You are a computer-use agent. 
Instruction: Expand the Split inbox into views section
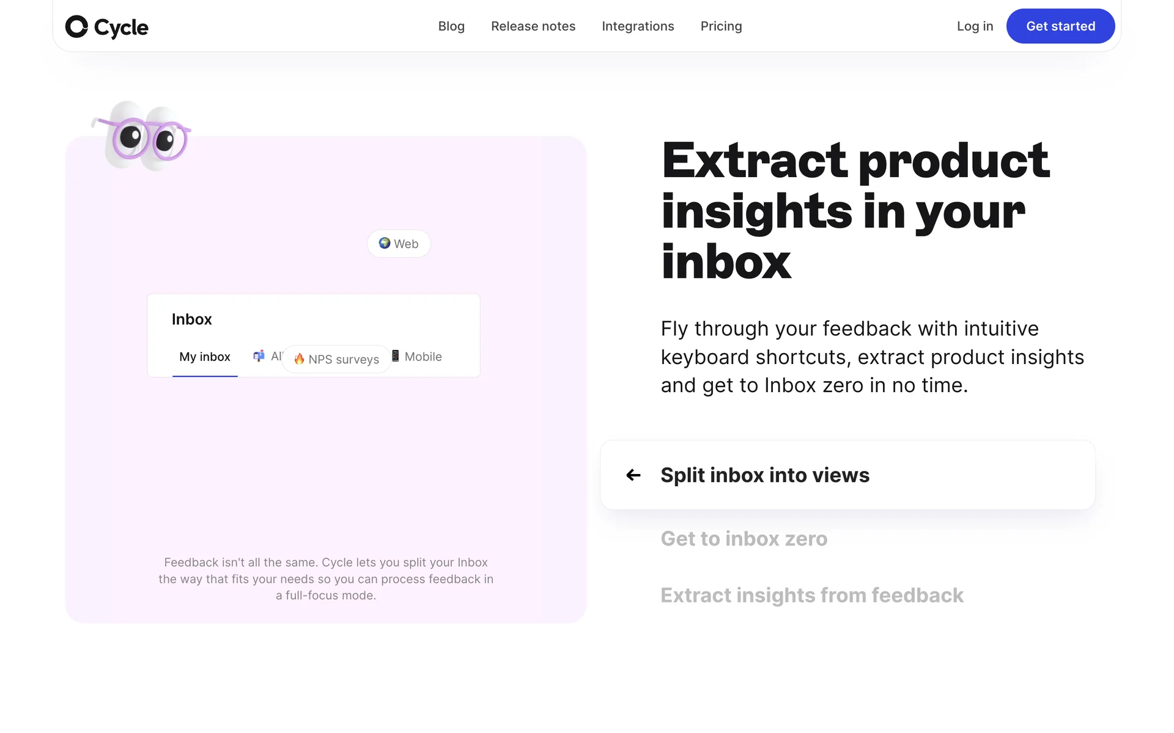pos(764,475)
